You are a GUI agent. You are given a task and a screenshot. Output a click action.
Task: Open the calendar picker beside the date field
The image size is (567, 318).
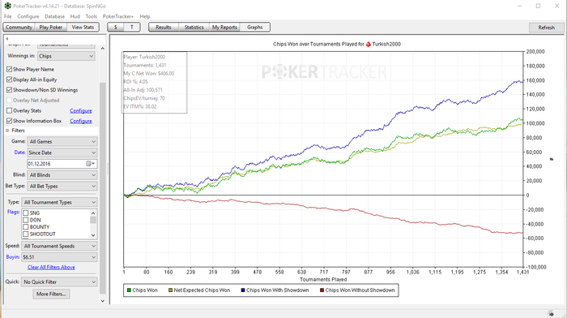point(90,164)
